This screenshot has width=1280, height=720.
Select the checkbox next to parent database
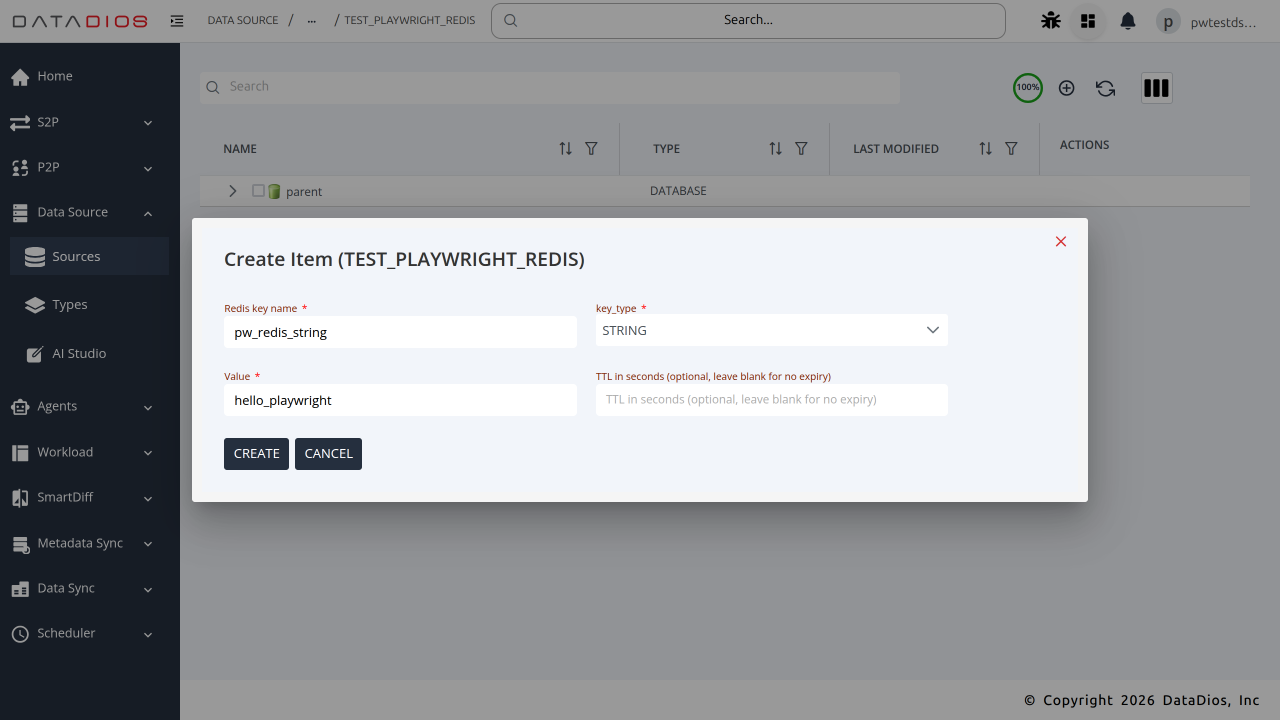pos(258,190)
